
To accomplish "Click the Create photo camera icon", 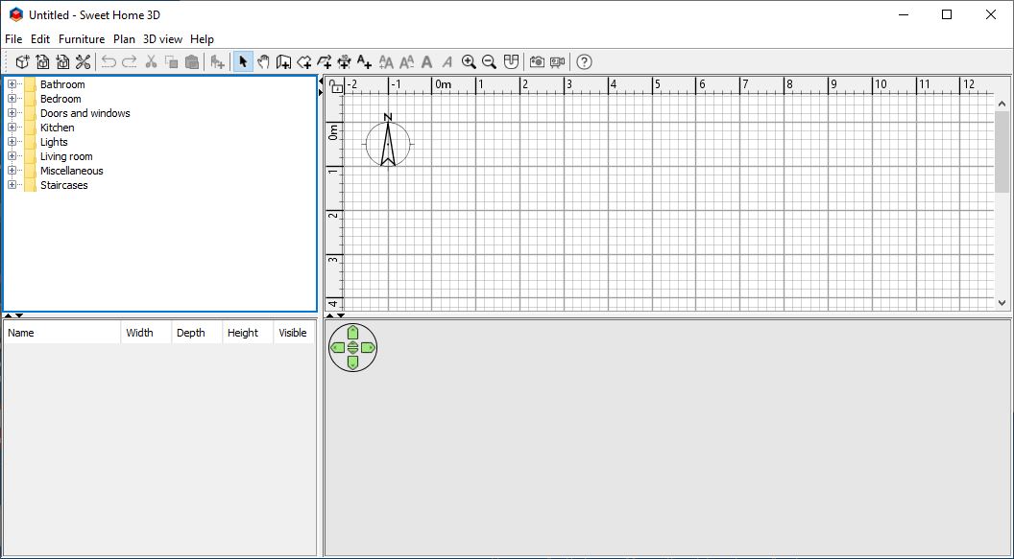I will click(x=537, y=62).
